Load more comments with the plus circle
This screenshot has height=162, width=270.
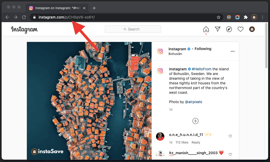point(195,121)
